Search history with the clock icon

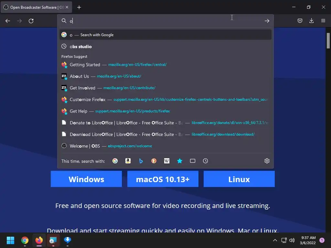[205, 161]
